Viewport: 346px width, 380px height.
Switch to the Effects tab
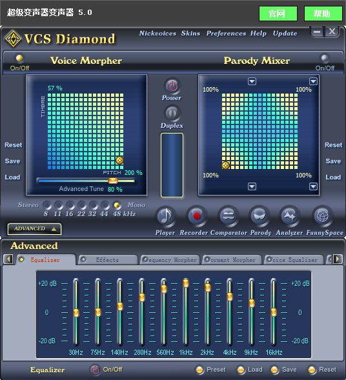point(107,260)
